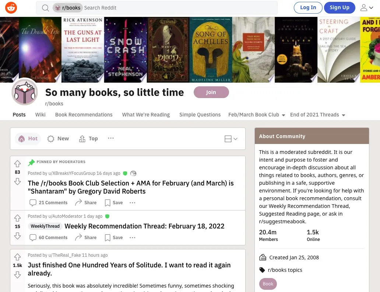Open the Shantaram Book Club Selection post title

pos(131,187)
